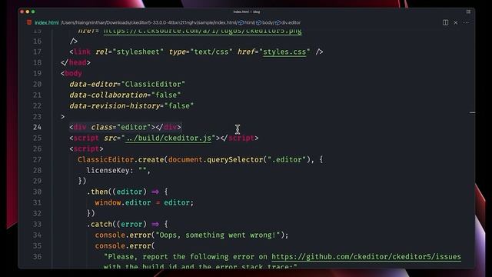Click the text data-editor="ClassicEditor"
492x277 pixels.
(127, 84)
